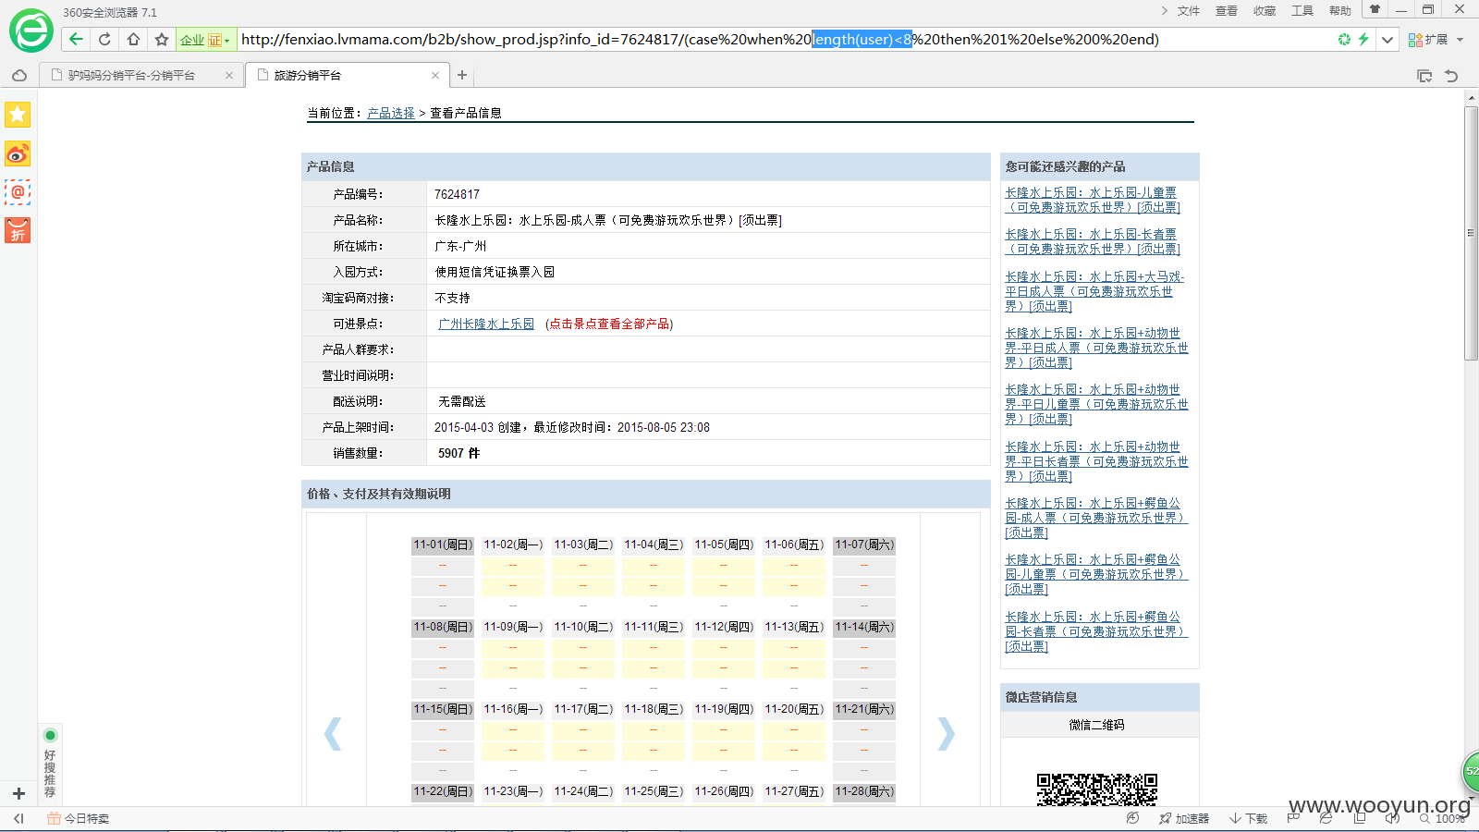Image resolution: width=1479 pixels, height=832 pixels.
Task: Click the green shutter icon in address bar
Action: [1344, 39]
